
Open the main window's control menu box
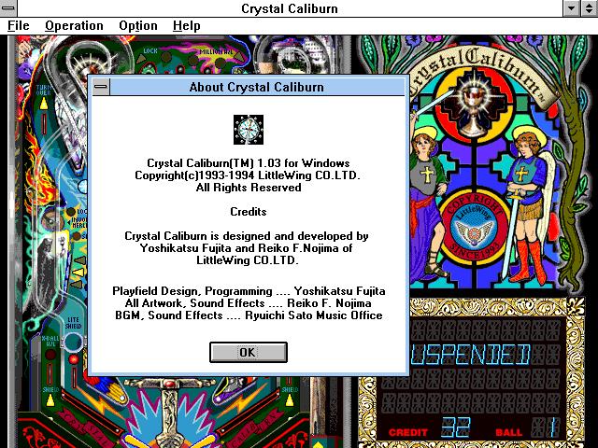tap(8, 8)
